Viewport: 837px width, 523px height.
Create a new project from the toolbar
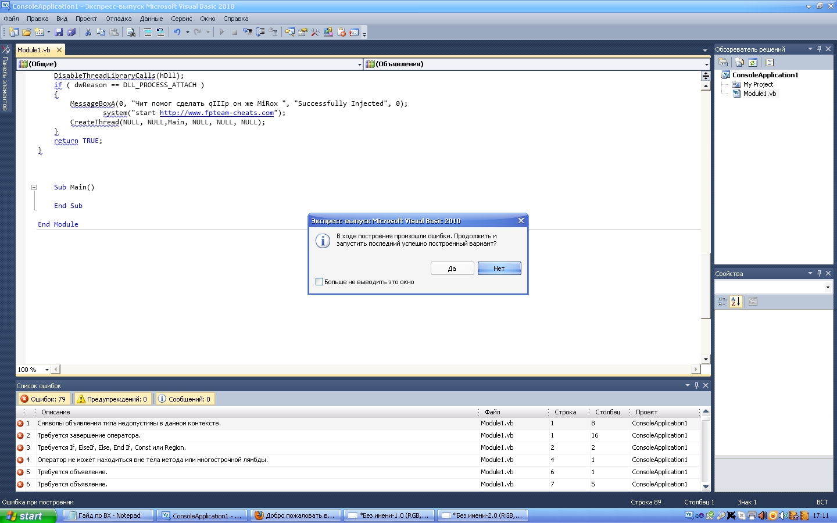click(14, 33)
